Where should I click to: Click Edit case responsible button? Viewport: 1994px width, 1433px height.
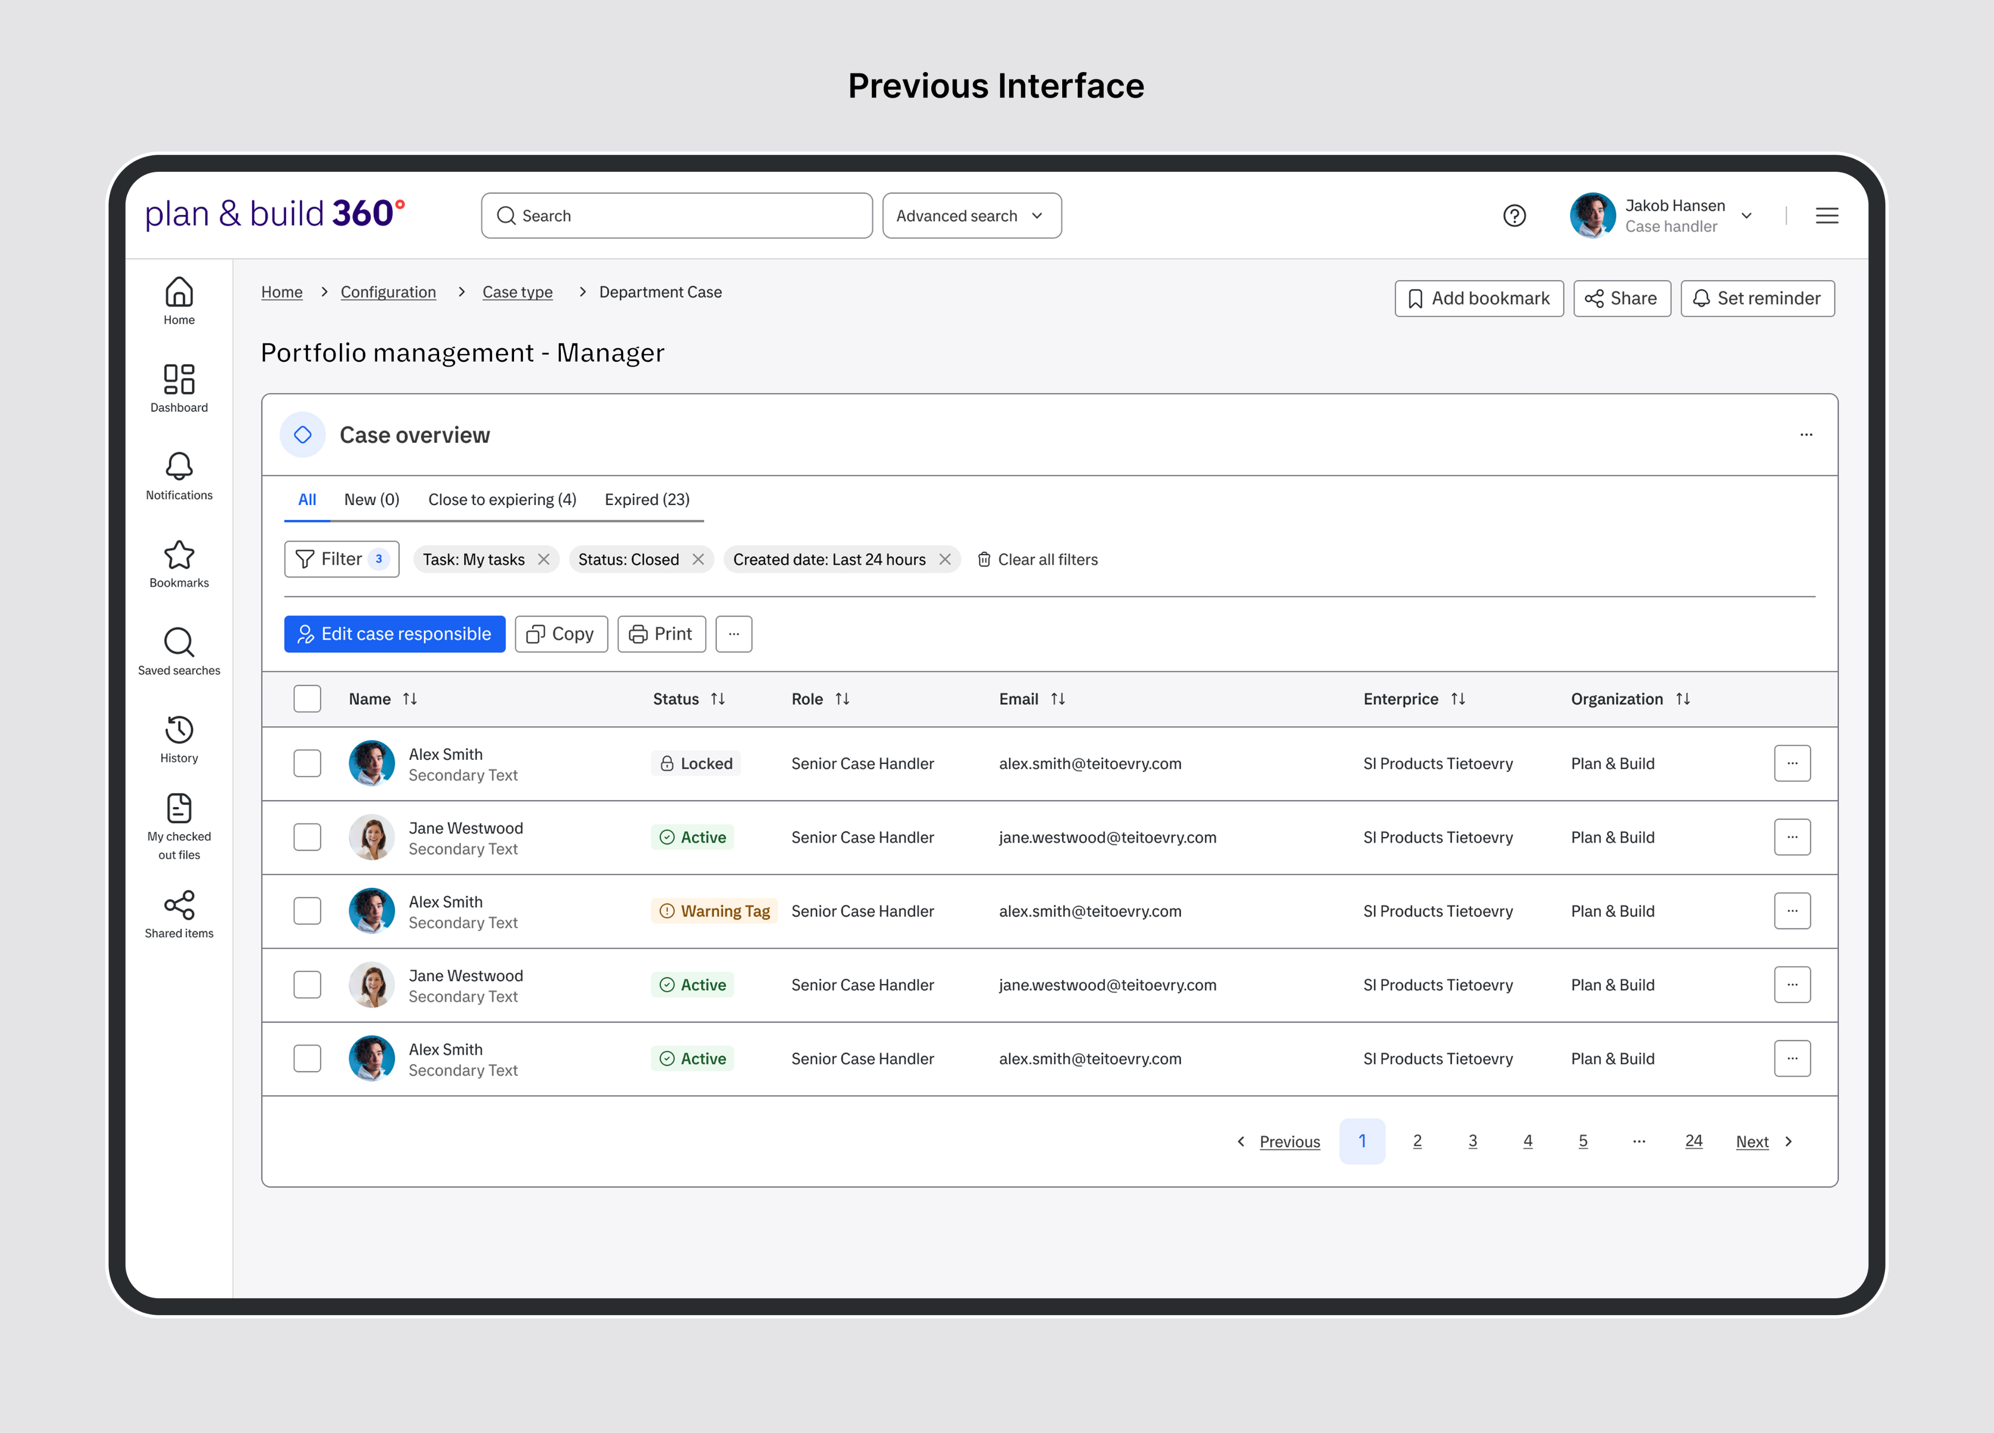point(394,634)
